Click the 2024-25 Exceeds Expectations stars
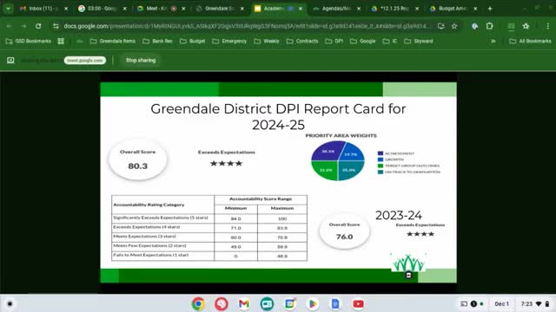This screenshot has height=312, width=556. (226, 164)
